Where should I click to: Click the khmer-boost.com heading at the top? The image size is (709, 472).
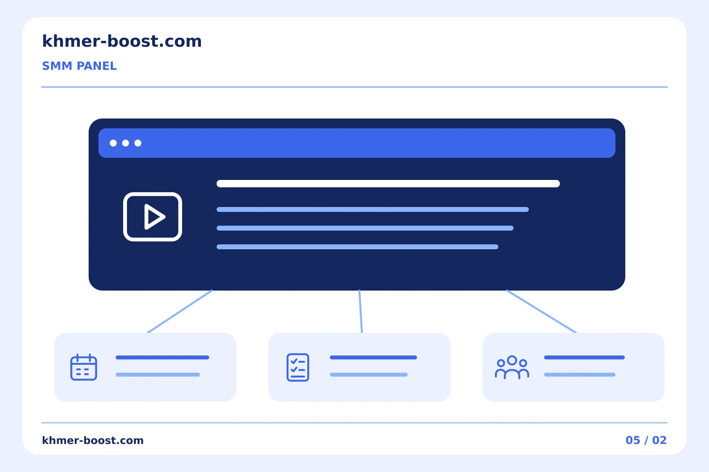click(122, 41)
